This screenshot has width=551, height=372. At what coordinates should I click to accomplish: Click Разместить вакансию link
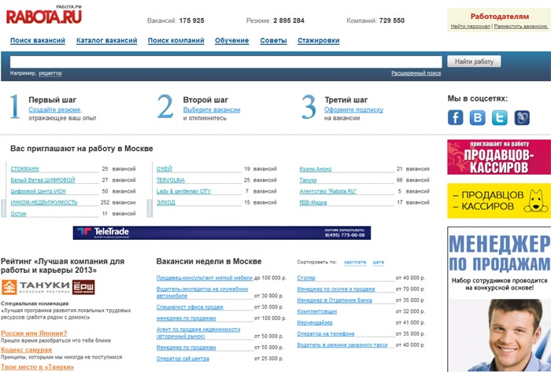click(520, 26)
